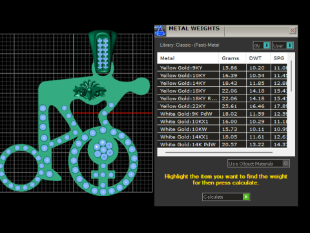The image size is (310, 233).
Task: Toggle the GV library switch
Action: 262,45
